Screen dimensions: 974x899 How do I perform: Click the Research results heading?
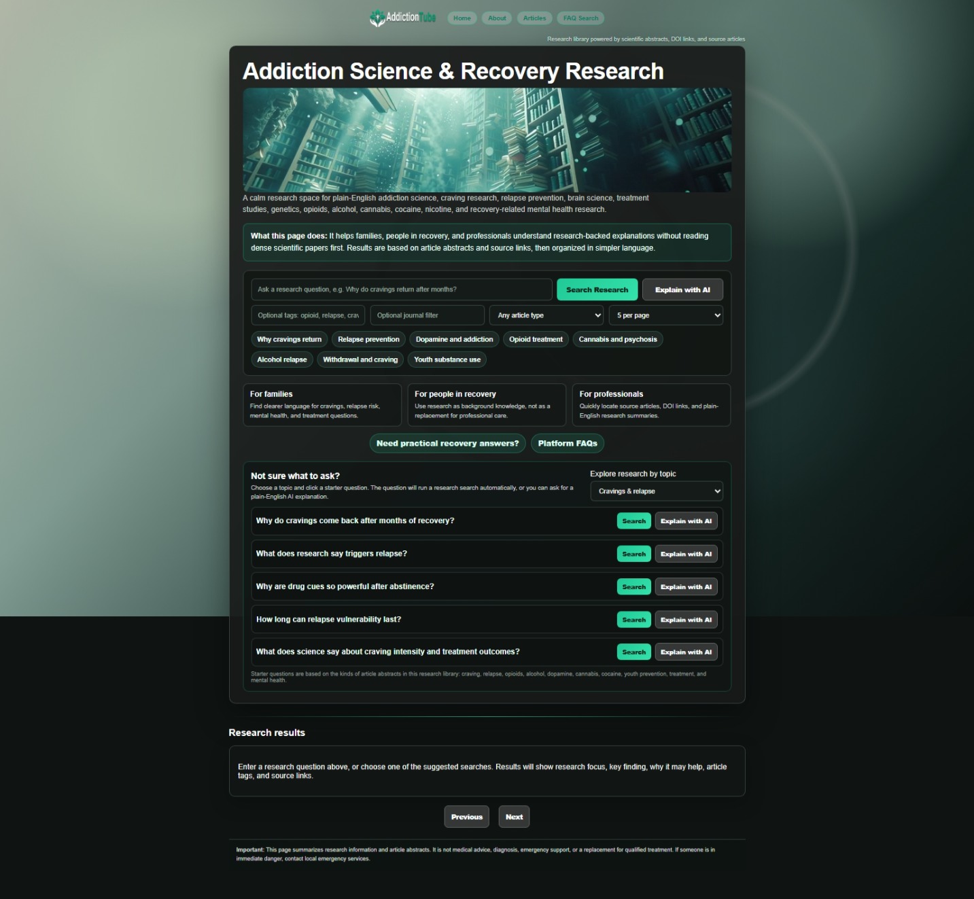tap(267, 733)
